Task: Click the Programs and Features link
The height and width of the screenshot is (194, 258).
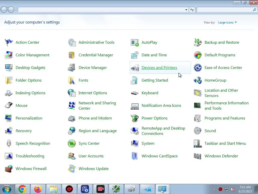Action: pos(225,118)
